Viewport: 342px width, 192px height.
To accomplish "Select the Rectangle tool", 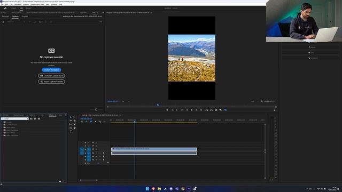I will [71, 128].
